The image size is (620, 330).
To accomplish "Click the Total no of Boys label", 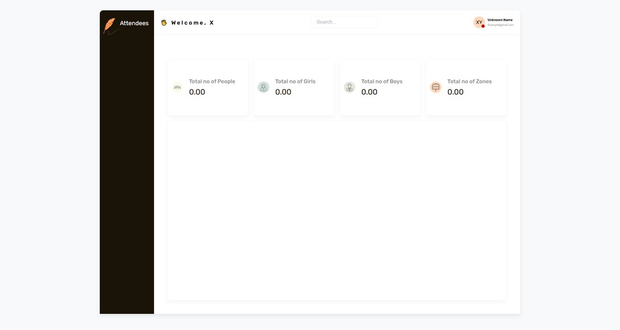I will 382,82.
